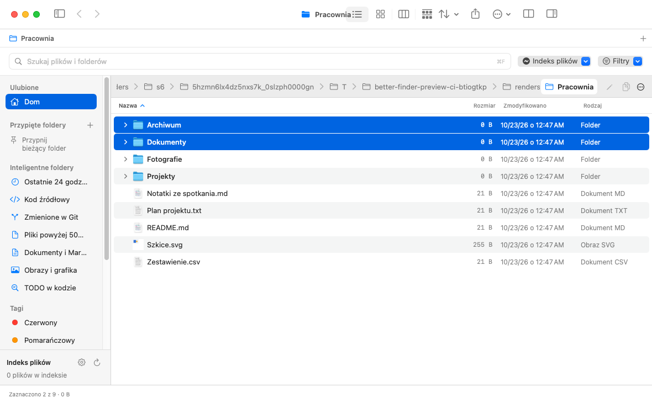Image resolution: width=652 pixels, height=403 pixels.
Task: Open the Filtry dropdown
Action: 621,61
